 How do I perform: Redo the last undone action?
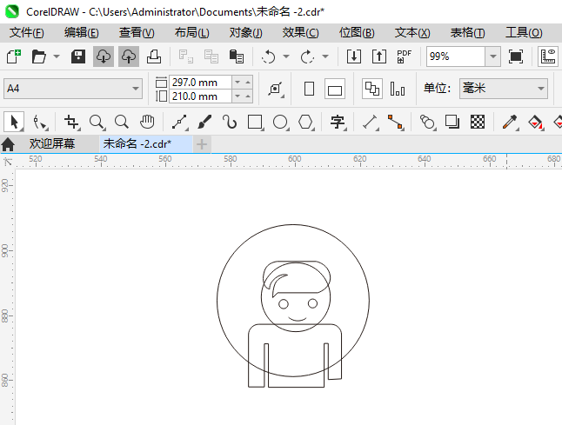pos(307,56)
